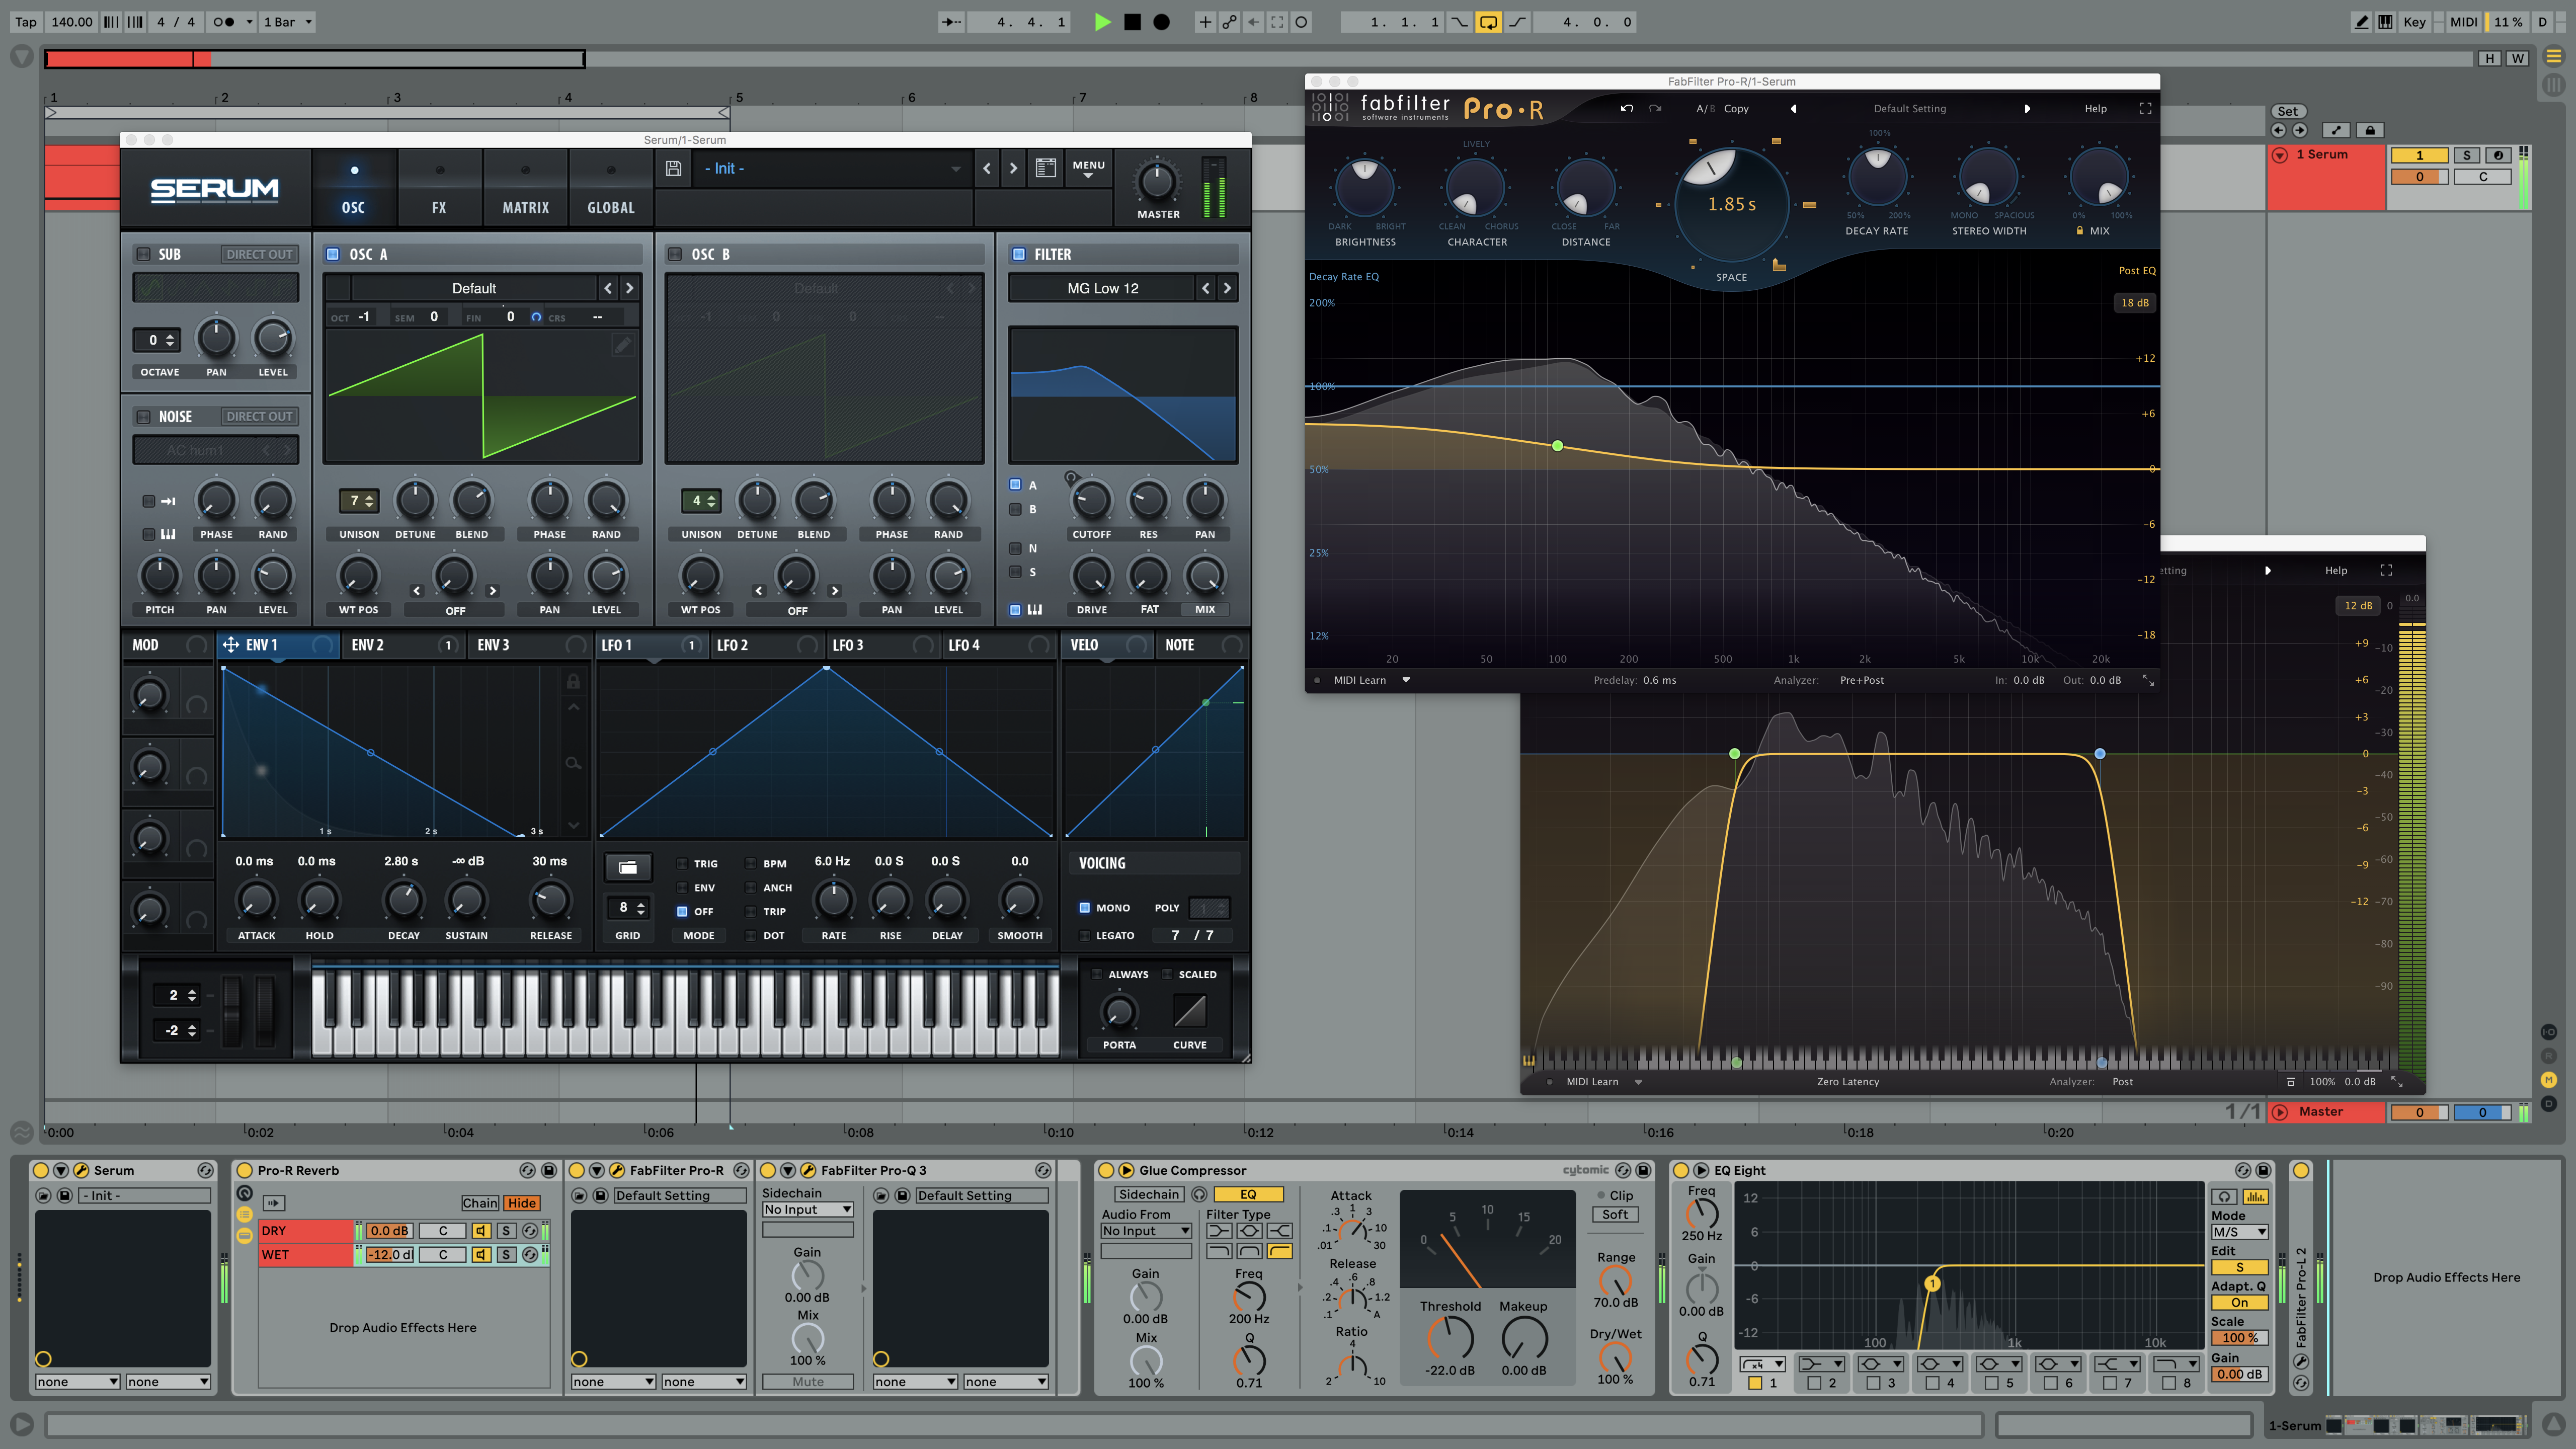The image size is (2576, 1449).
Task: Click the Pro-R SPACE decay time dial
Action: [x=1731, y=205]
